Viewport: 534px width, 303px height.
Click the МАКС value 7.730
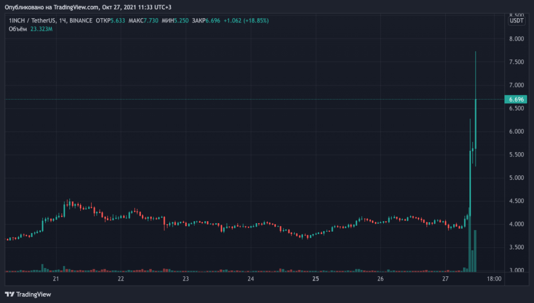tap(151, 21)
